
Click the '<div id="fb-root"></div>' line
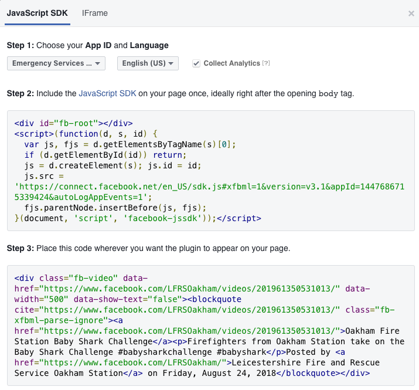pyautogui.click(x=73, y=123)
